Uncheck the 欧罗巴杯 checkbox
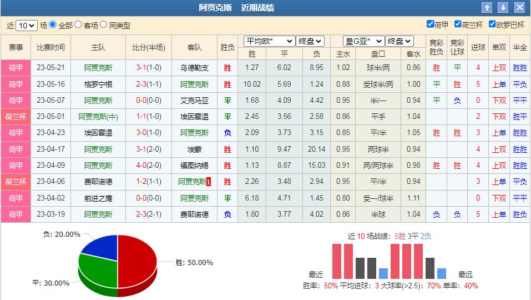This screenshot has height=300, width=531. pyautogui.click(x=492, y=24)
